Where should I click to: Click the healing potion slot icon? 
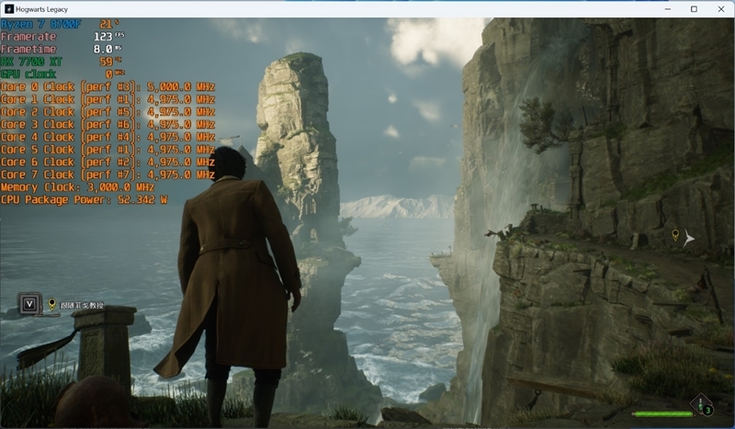[x=700, y=404]
